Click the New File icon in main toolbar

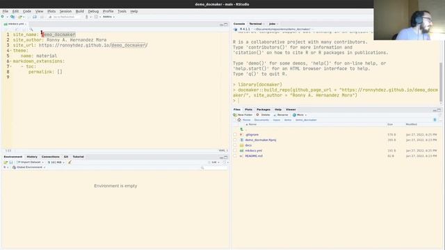pyautogui.click(x=3, y=17)
